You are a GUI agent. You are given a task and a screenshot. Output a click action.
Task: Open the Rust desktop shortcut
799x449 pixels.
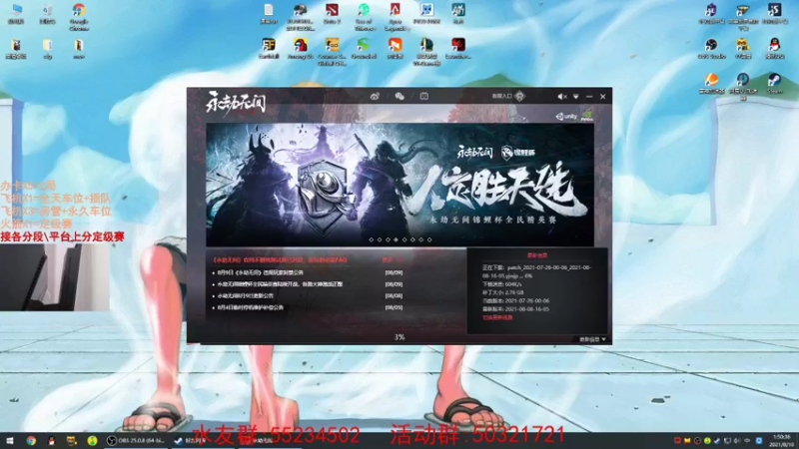(458, 14)
